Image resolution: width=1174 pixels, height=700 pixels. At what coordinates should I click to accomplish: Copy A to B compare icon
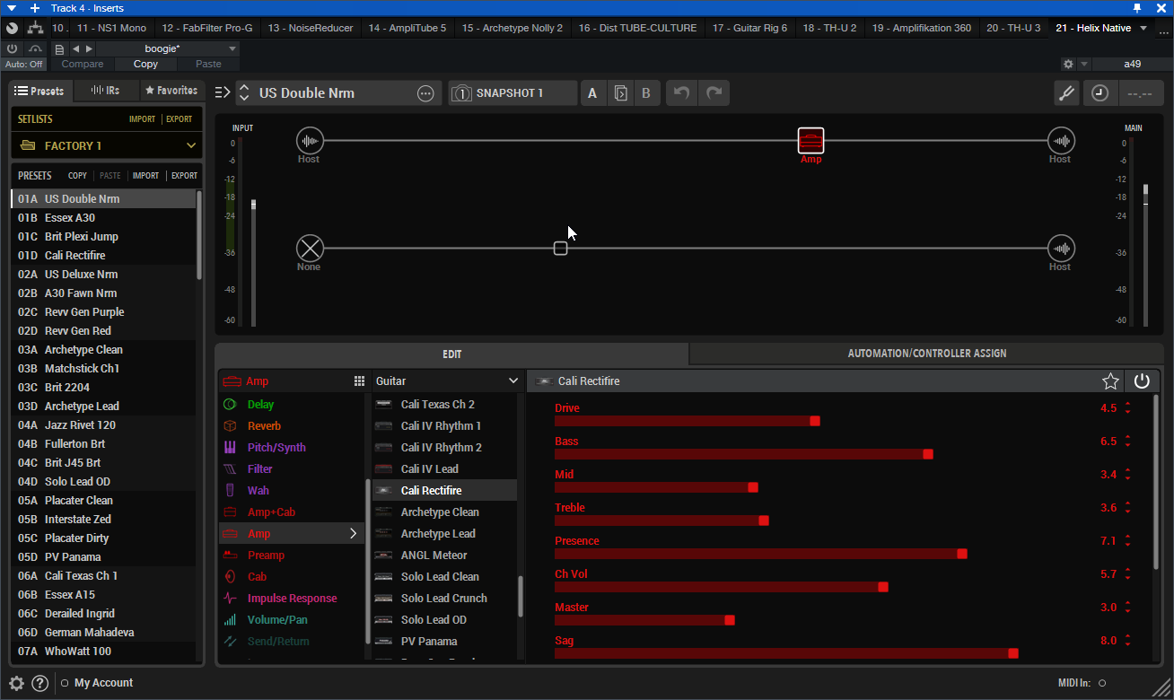click(619, 93)
